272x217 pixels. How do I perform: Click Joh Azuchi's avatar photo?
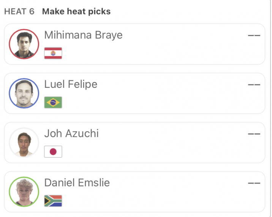24,143
